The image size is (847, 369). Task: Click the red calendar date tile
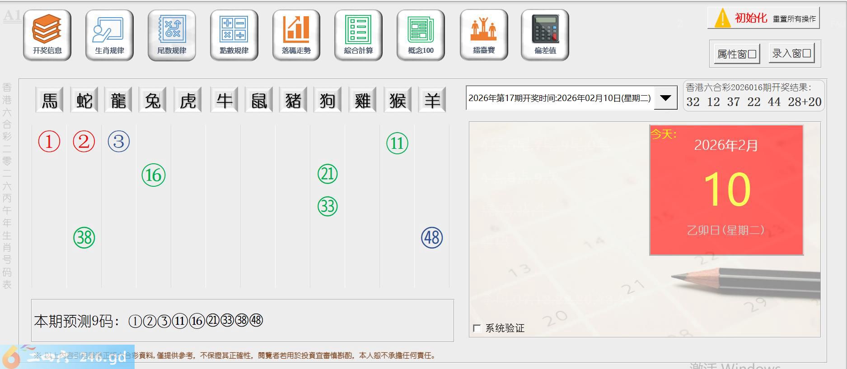click(x=726, y=190)
